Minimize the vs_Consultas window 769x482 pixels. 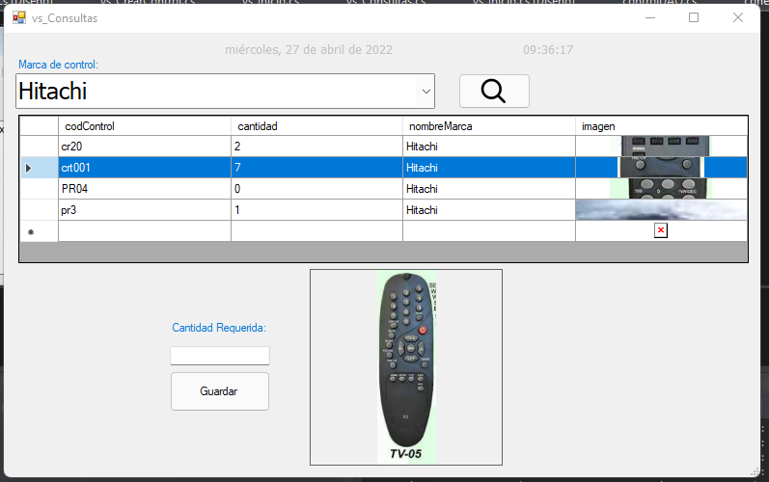pyautogui.click(x=650, y=17)
